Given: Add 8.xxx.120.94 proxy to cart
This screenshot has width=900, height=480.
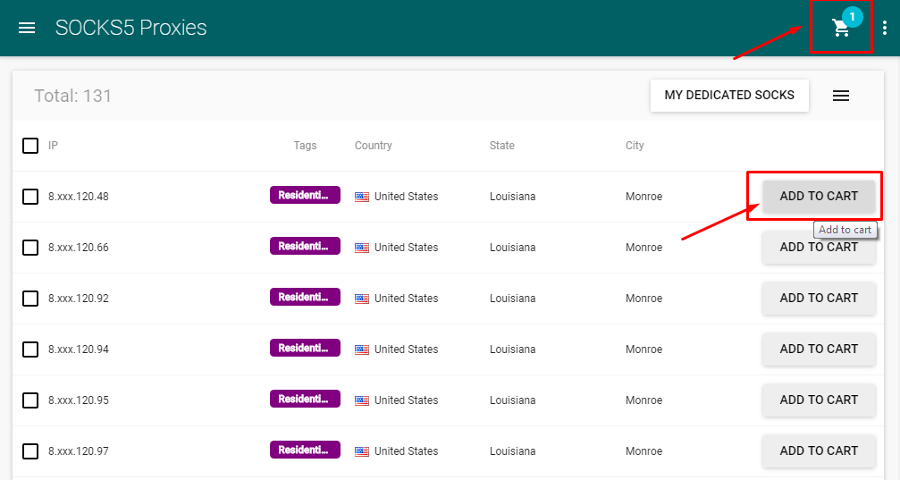Looking at the screenshot, I should click(819, 349).
